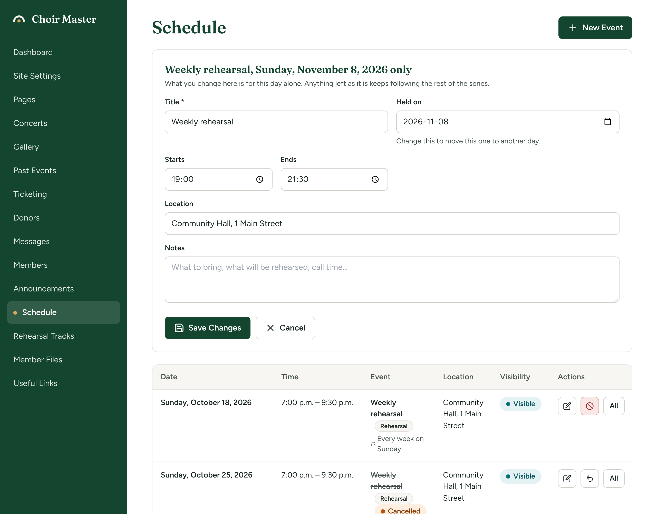Edit all occurrences via October 18 All button
Image resolution: width=657 pixels, height=514 pixels.
[x=613, y=406]
